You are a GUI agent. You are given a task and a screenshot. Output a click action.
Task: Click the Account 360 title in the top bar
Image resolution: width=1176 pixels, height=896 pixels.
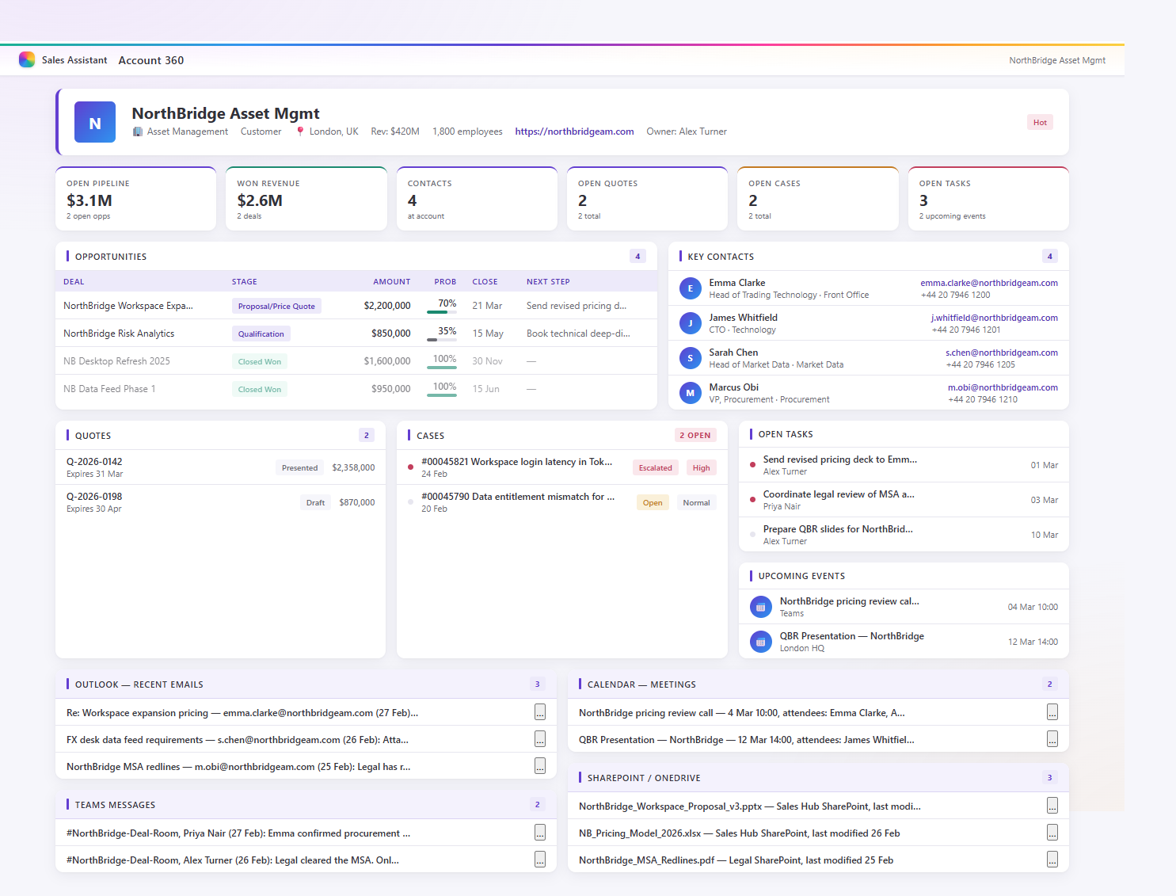[x=151, y=60]
